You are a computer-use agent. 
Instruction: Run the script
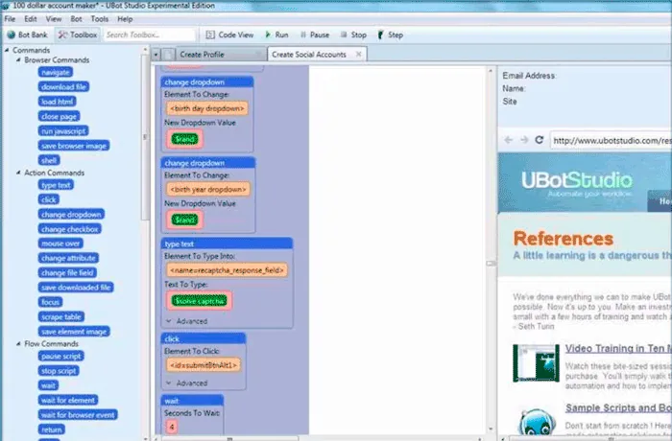pyautogui.click(x=276, y=35)
